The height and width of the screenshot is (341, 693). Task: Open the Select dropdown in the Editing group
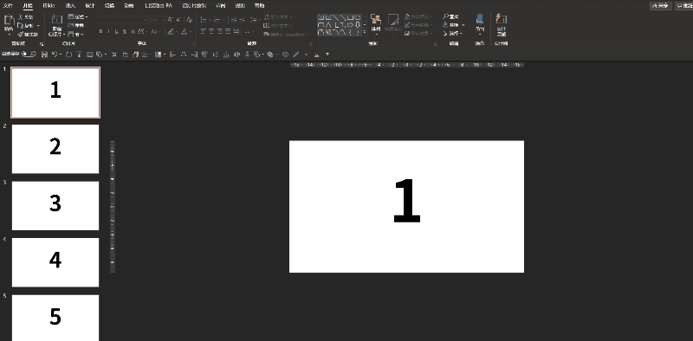(453, 34)
